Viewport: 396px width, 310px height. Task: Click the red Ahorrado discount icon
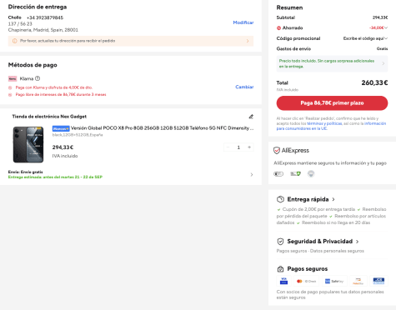coord(278,28)
